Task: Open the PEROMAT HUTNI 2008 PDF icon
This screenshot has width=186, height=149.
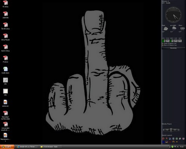Action: click(5, 115)
